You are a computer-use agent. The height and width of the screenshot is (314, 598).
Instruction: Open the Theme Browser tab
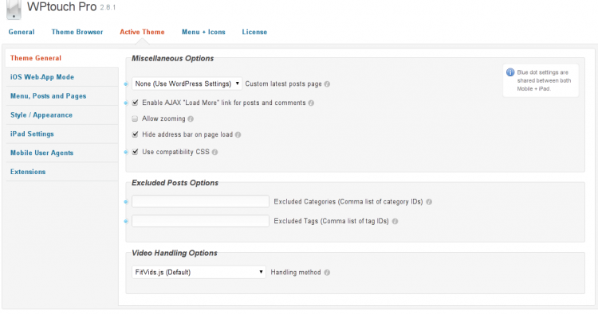77,32
